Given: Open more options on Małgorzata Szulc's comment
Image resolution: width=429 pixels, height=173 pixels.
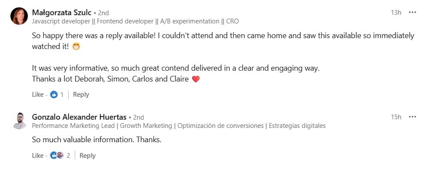Looking at the screenshot, I should 412,12.
